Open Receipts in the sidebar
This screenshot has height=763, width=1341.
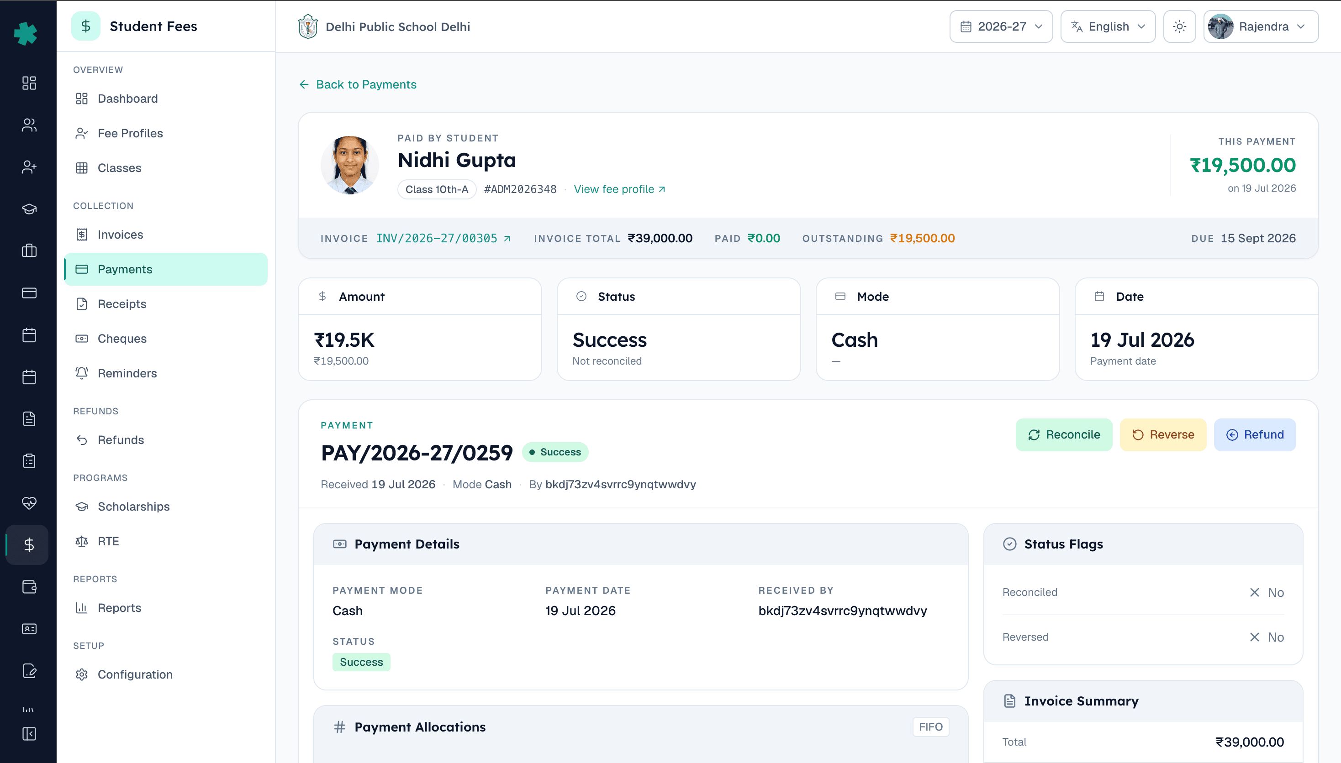click(x=165, y=304)
